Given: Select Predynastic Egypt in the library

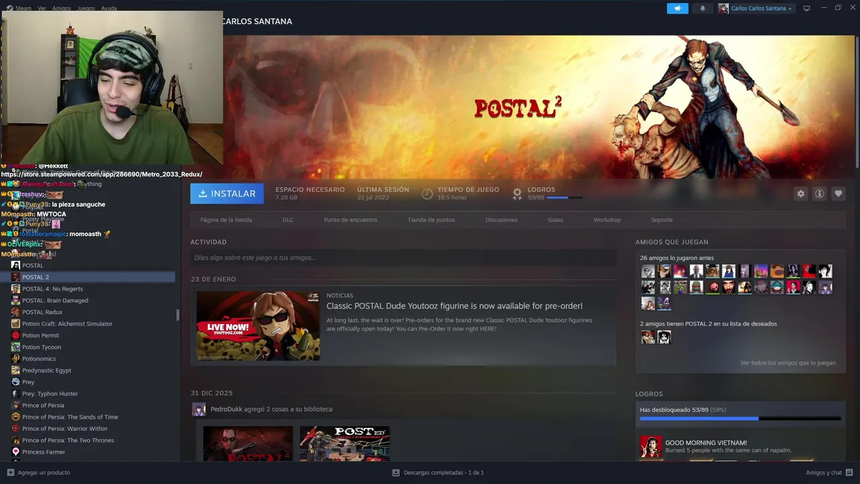Looking at the screenshot, I should click(x=46, y=370).
